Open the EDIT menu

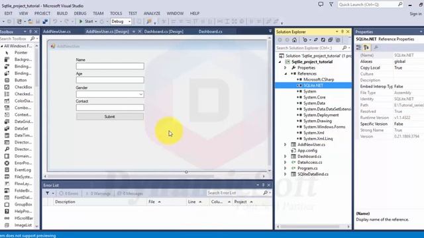click(x=8, y=13)
